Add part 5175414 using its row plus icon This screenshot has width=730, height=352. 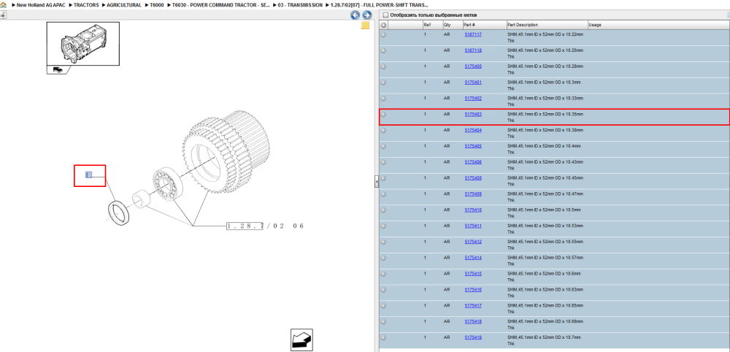click(x=384, y=258)
